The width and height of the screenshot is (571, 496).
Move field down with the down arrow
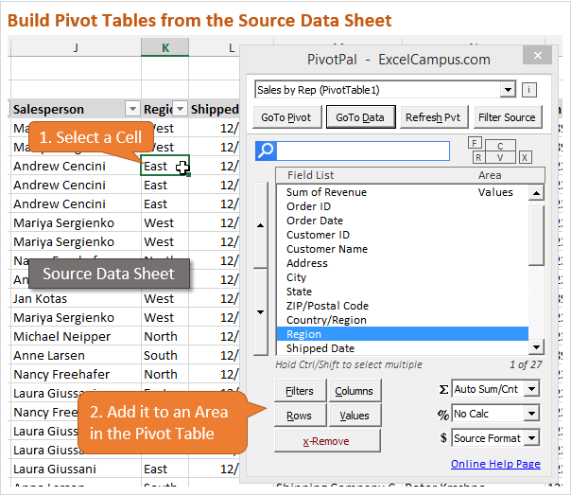point(262,311)
